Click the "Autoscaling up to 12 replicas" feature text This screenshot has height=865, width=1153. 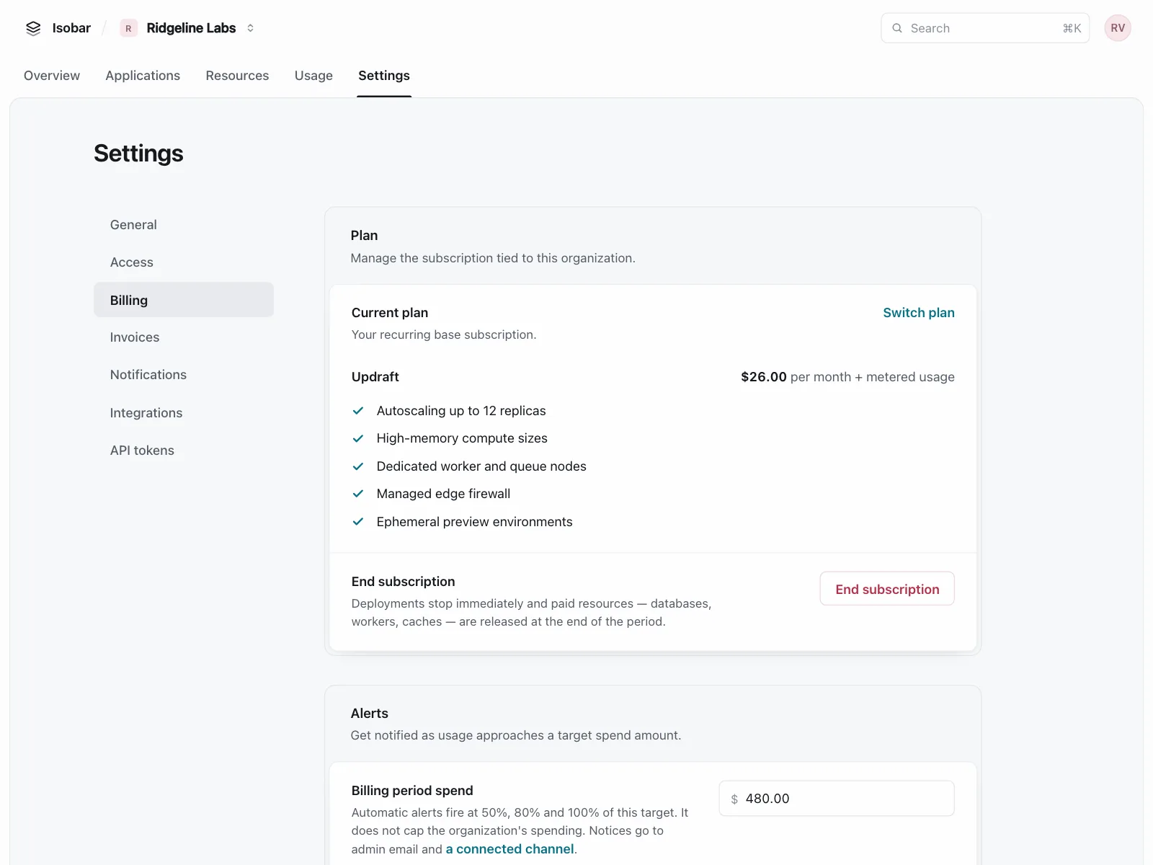point(461,411)
